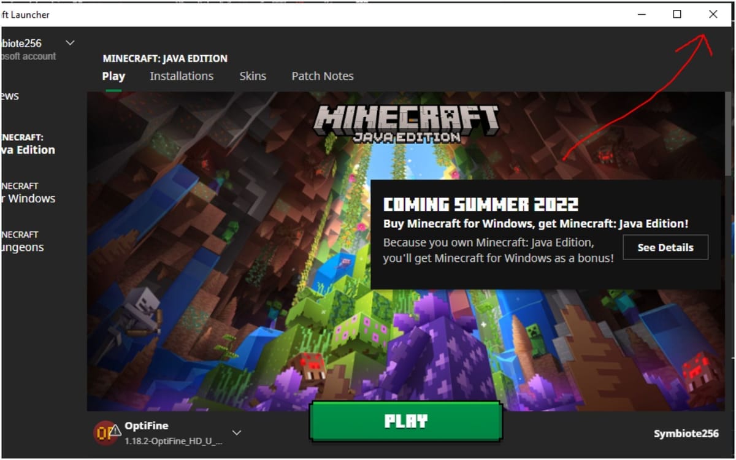View the Patch Notes tab

click(x=322, y=75)
